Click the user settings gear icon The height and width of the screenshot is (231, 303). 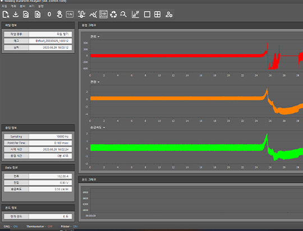click(169, 15)
